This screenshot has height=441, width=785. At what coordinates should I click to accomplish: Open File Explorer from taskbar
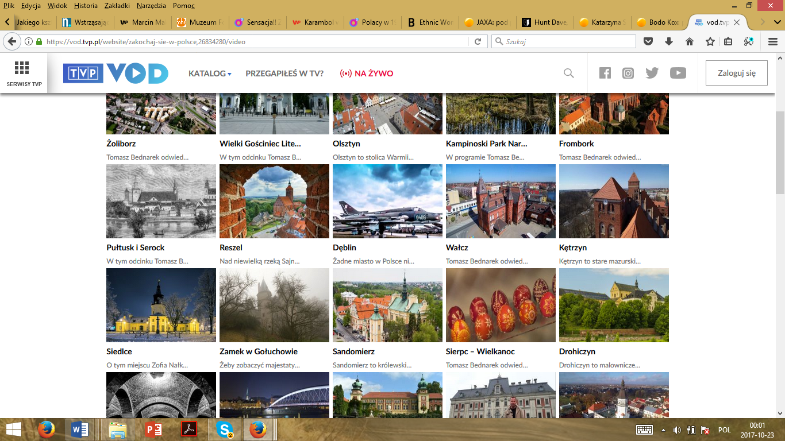(118, 430)
